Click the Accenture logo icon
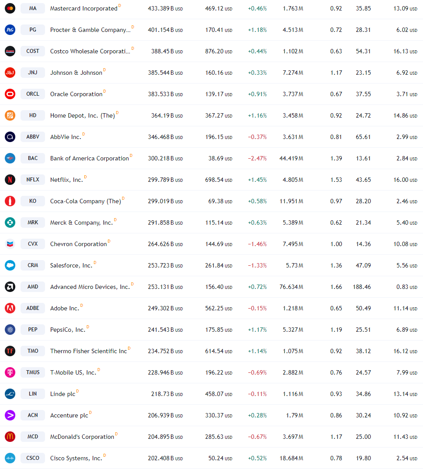The image size is (423, 469). pyautogui.click(x=10, y=415)
